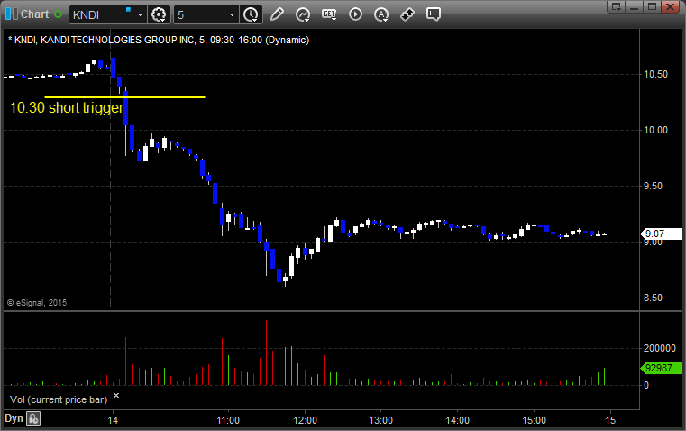Image resolution: width=686 pixels, height=431 pixels.
Task: Close the Vol study panel with X
Action: point(116,396)
